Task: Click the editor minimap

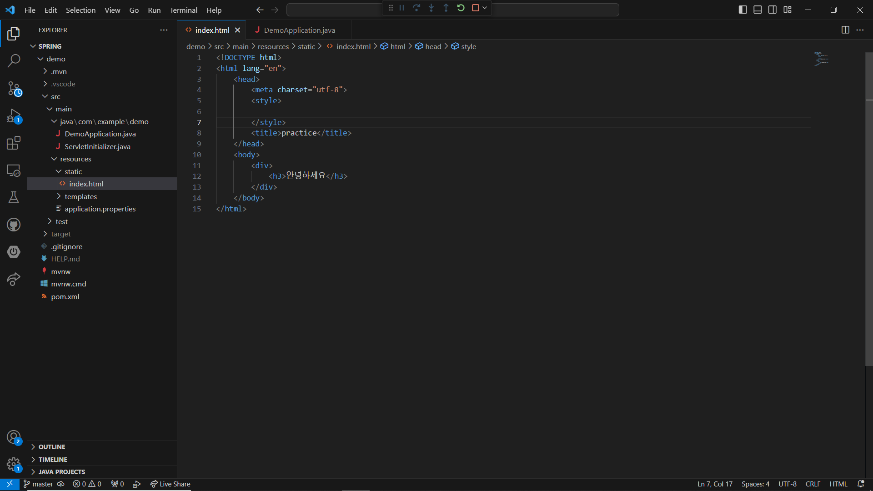Action: pos(821,59)
